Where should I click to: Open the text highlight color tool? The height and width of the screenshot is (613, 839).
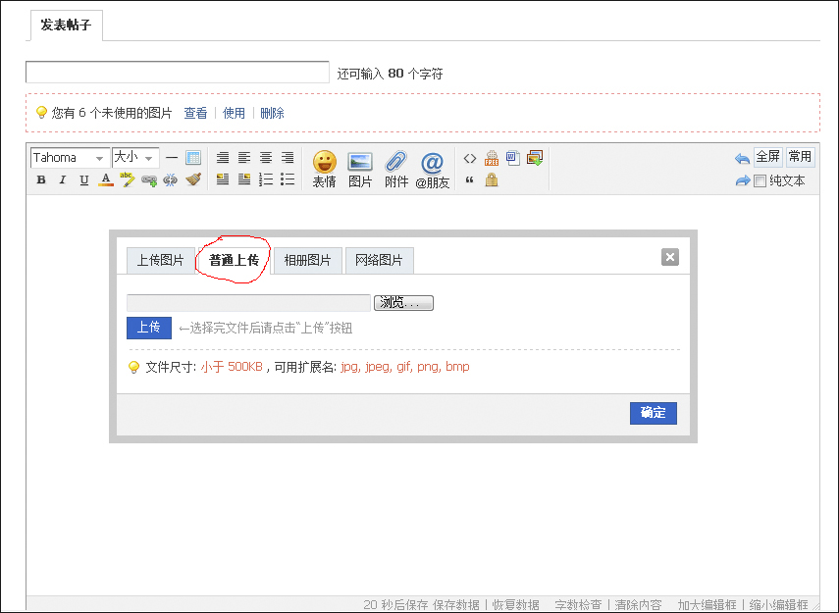127,179
